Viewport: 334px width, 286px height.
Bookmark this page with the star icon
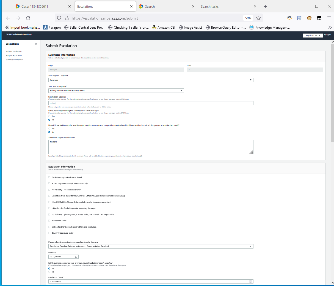pos(258,18)
